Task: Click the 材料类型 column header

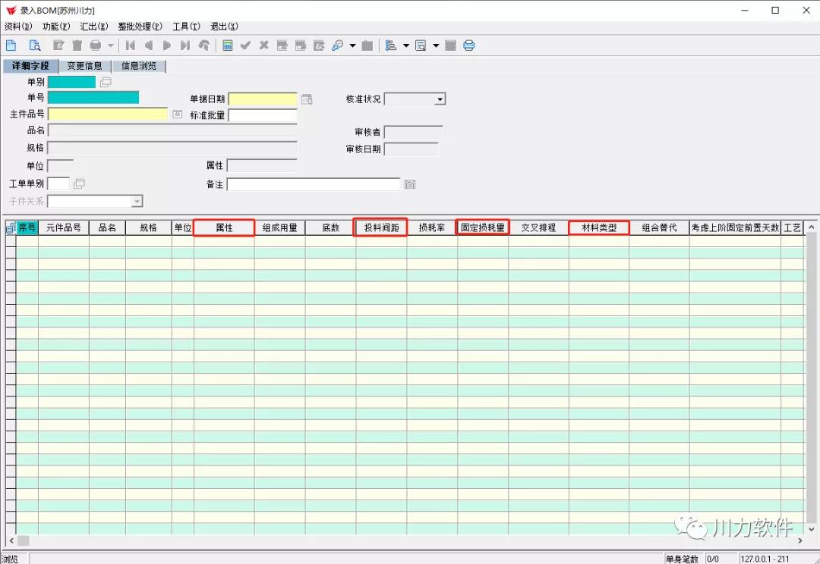Action: (x=599, y=227)
